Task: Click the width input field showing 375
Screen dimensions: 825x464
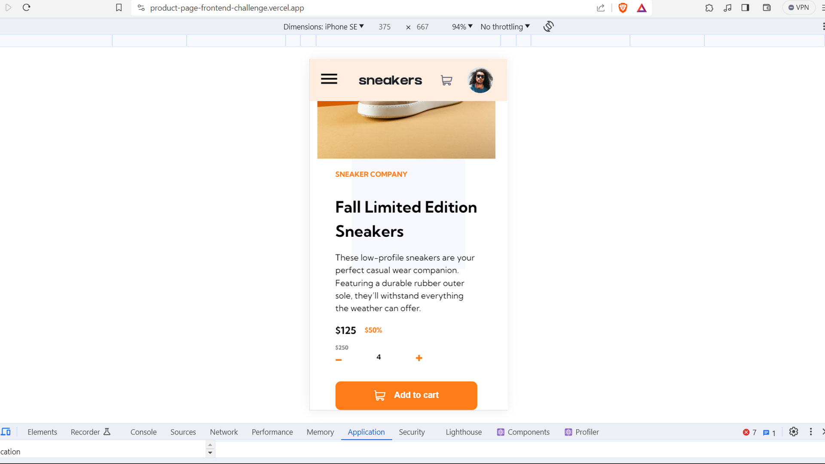Action: 385,27
